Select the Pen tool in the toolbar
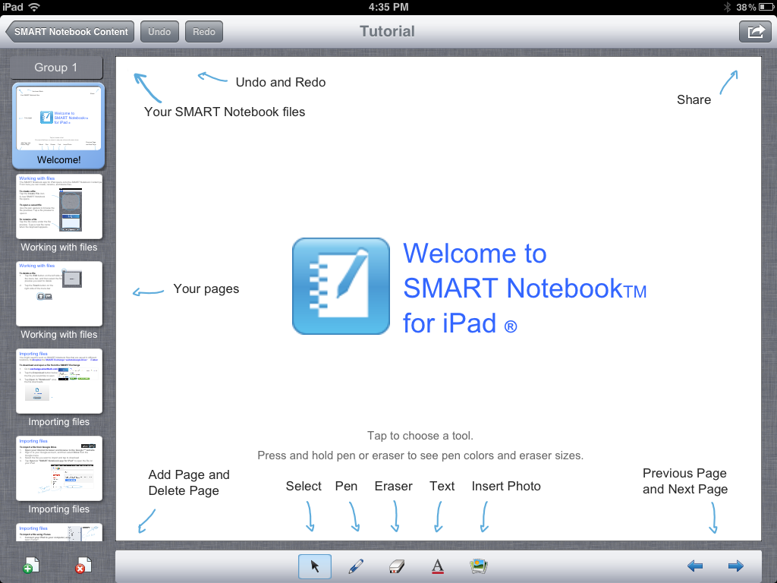 pyautogui.click(x=356, y=566)
